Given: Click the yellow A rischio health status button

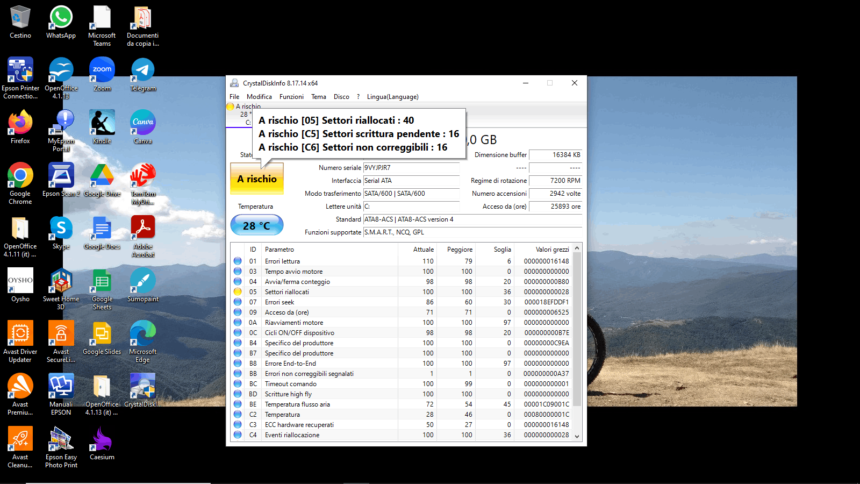Looking at the screenshot, I should point(257,179).
